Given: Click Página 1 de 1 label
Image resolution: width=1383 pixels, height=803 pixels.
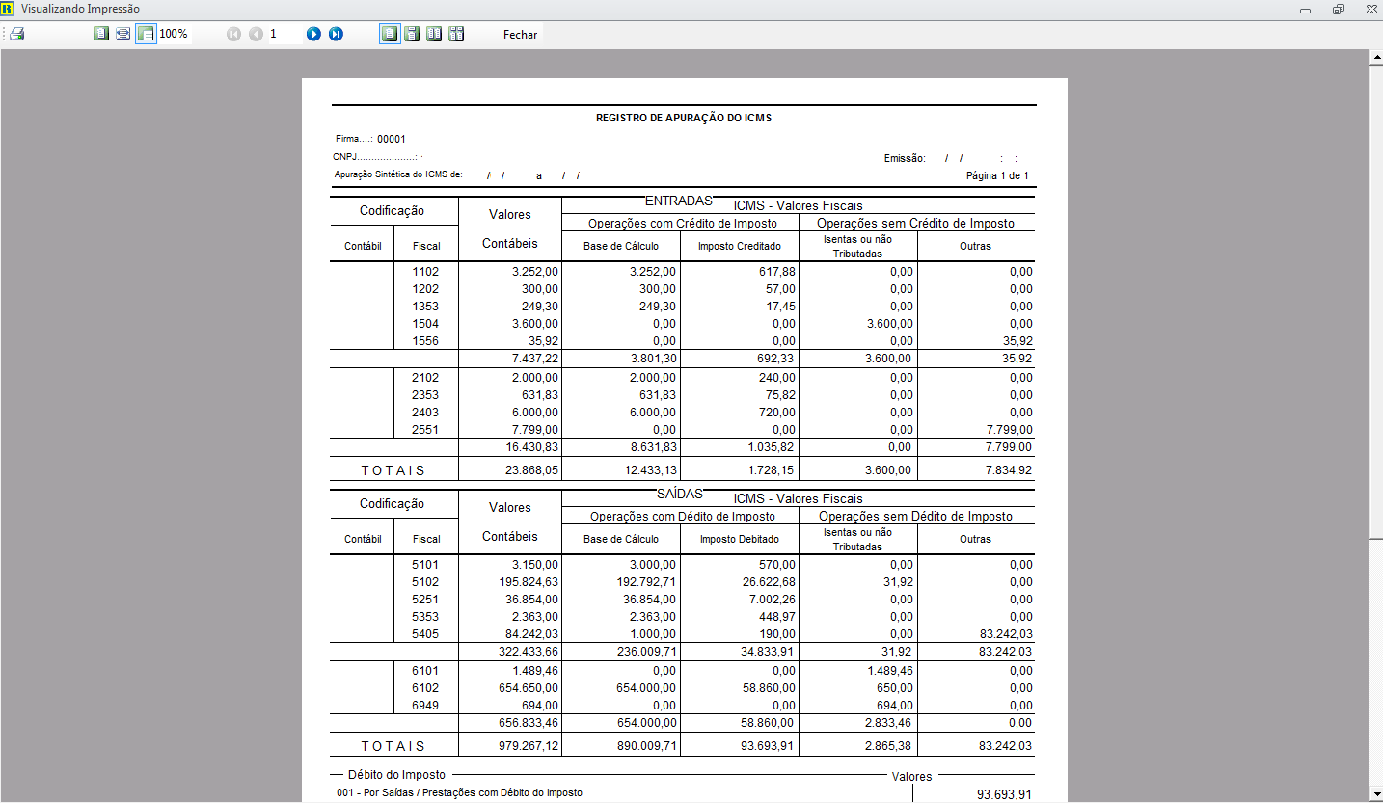Looking at the screenshot, I should tap(997, 175).
